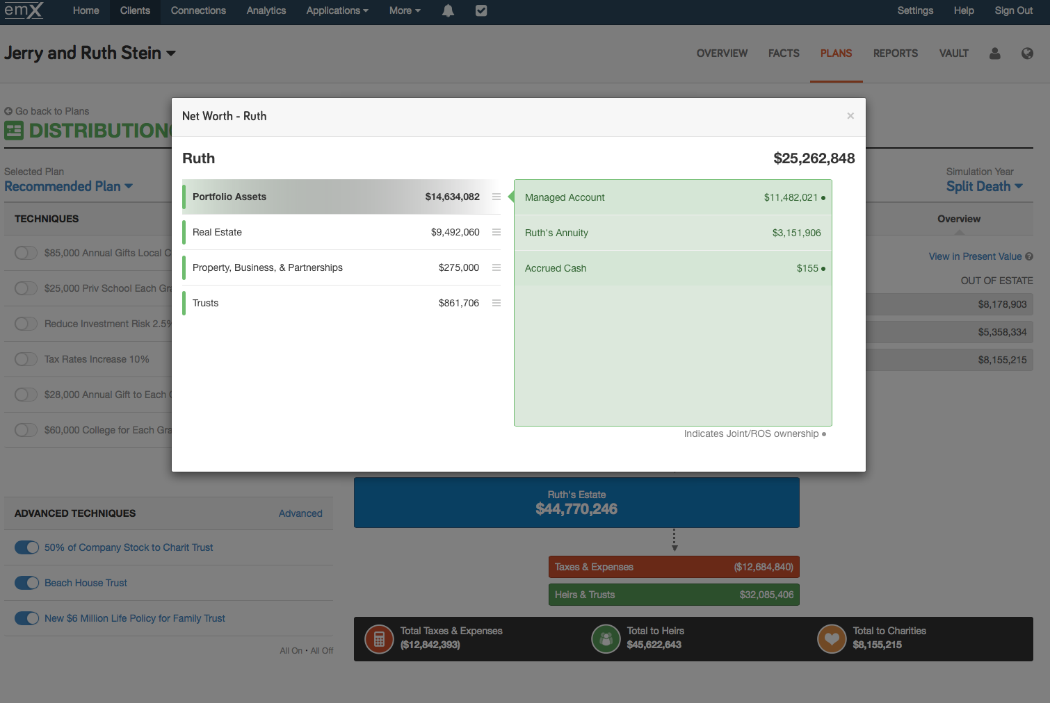Open the Analytics menu item
The image size is (1050, 703).
266,10
